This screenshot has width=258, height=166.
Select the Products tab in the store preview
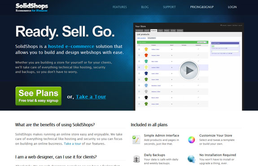(154, 30)
